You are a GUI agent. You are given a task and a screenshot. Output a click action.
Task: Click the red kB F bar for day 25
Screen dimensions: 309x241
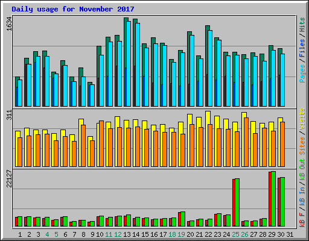pyautogui.click(x=234, y=202)
